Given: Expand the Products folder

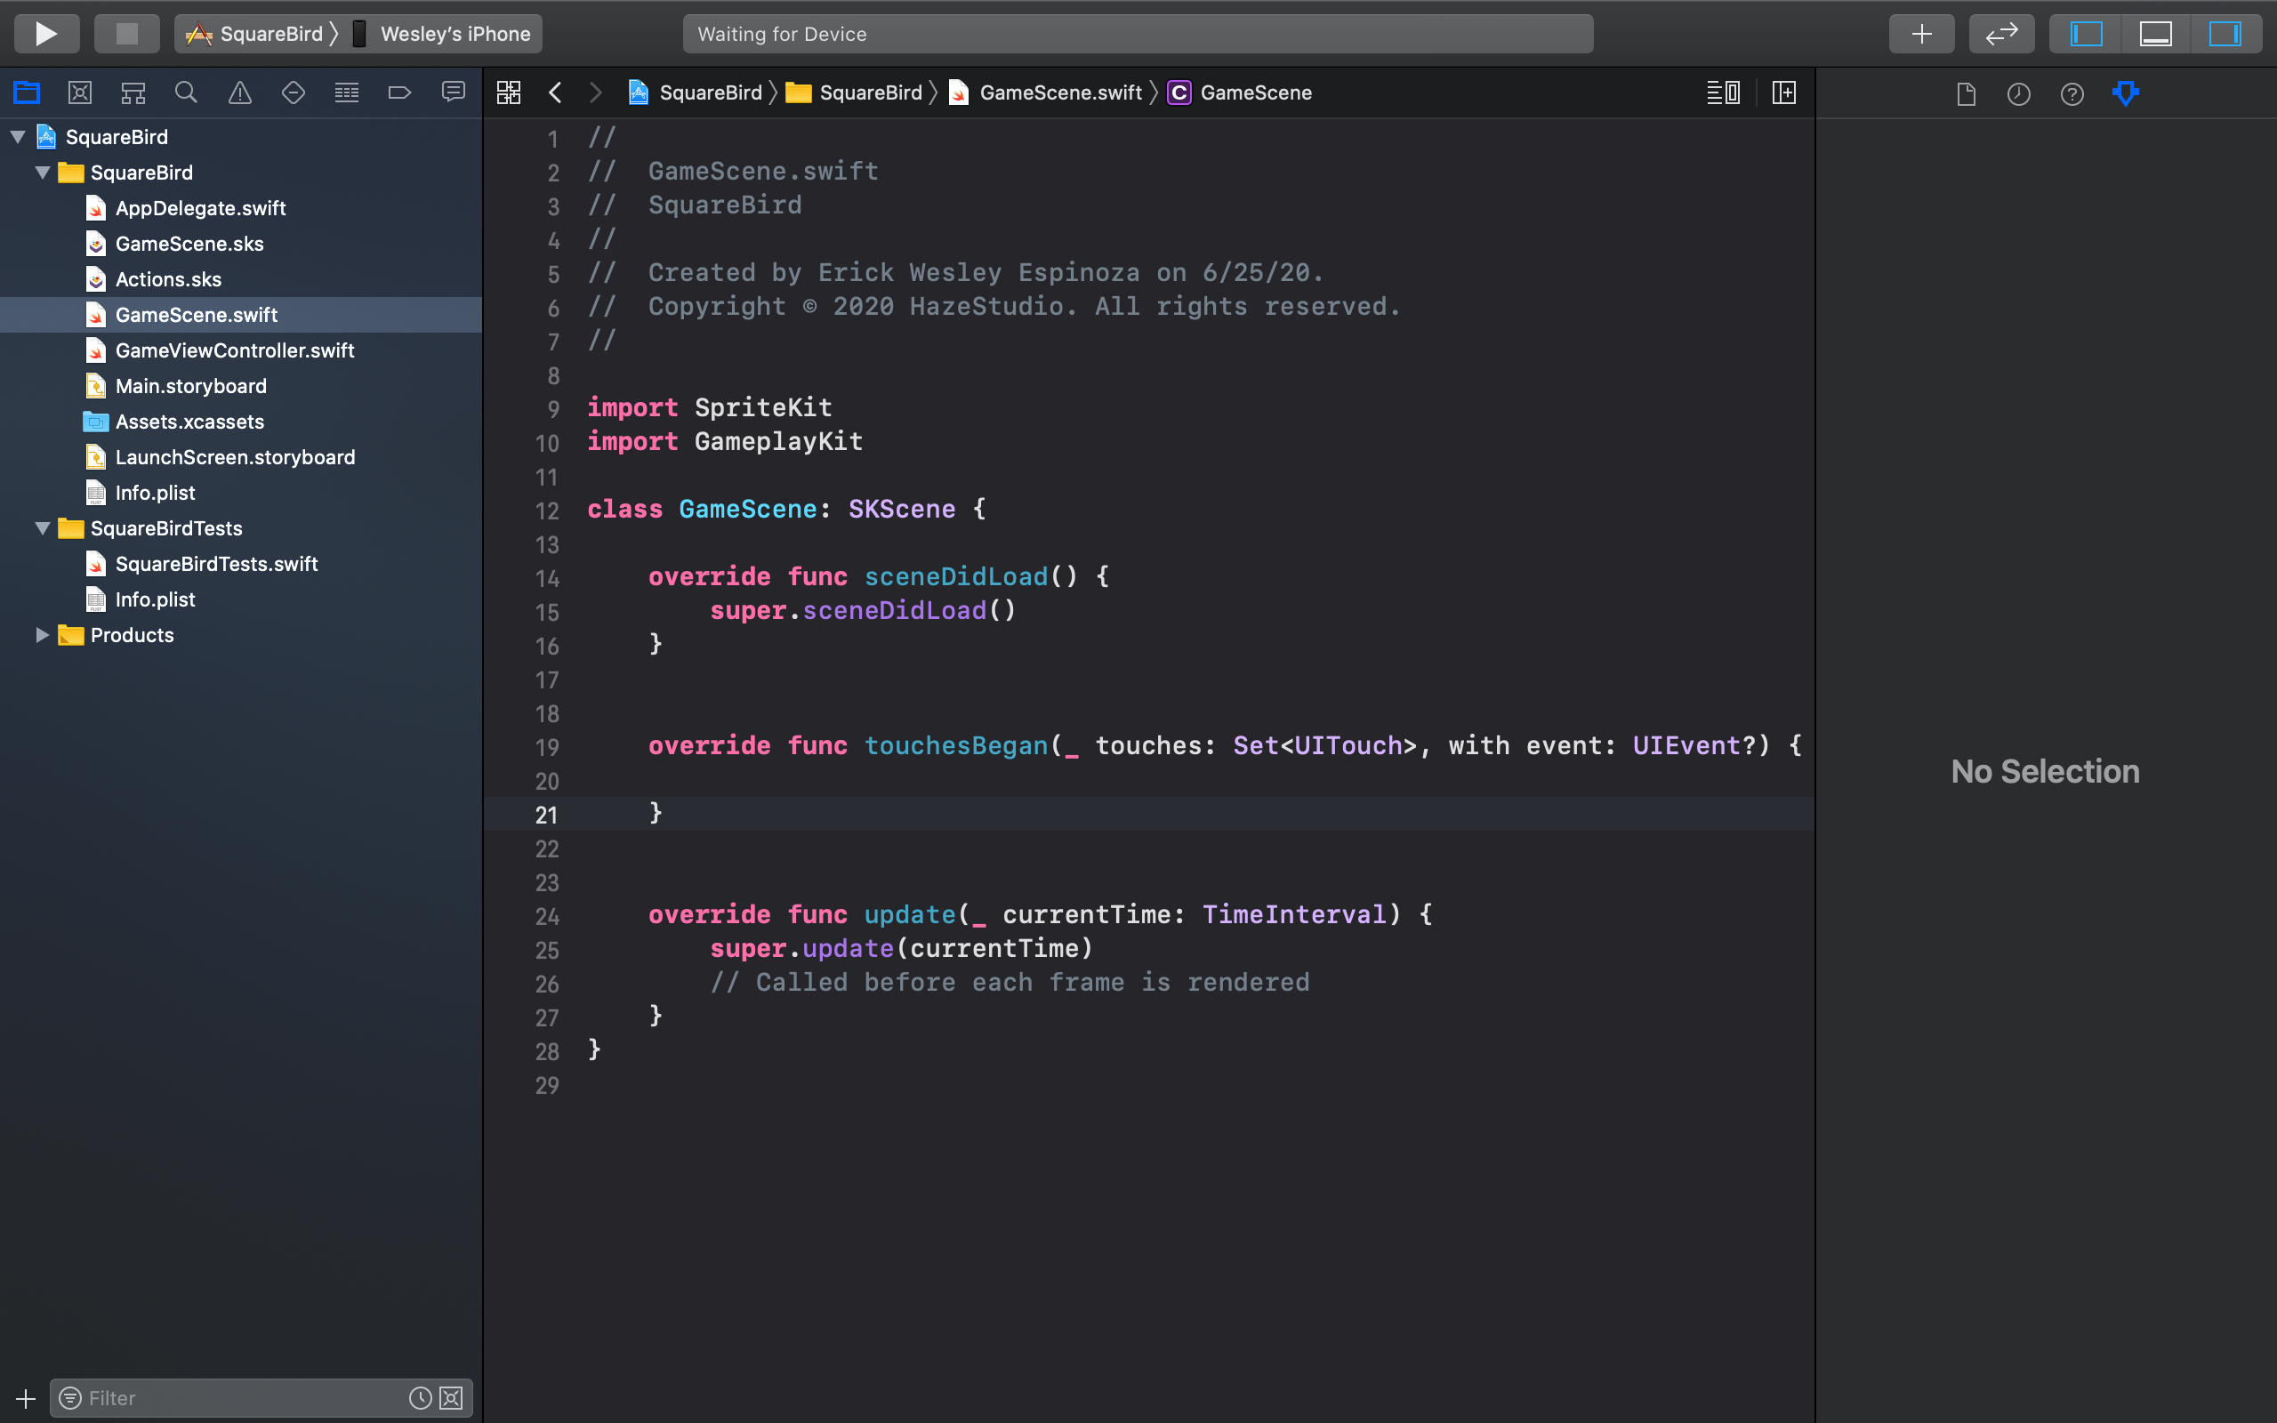Looking at the screenshot, I should 43,635.
